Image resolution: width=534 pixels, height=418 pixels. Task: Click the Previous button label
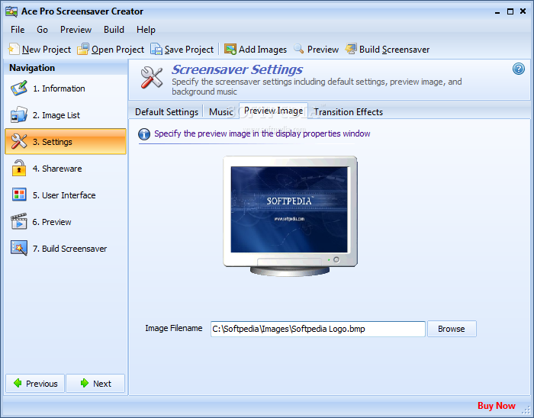click(x=41, y=384)
